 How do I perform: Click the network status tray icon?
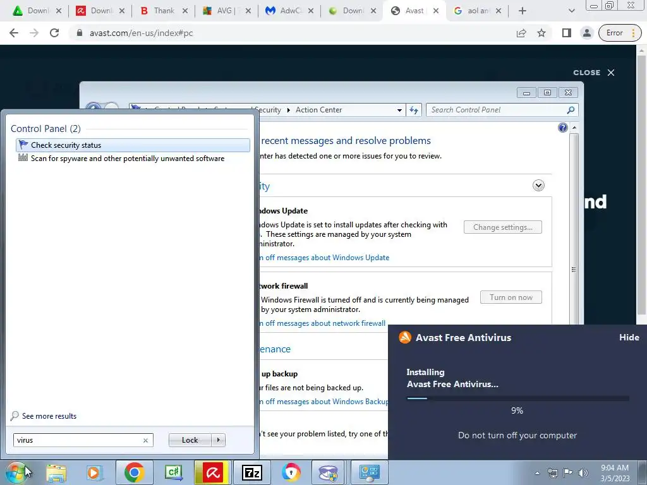pos(552,473)
